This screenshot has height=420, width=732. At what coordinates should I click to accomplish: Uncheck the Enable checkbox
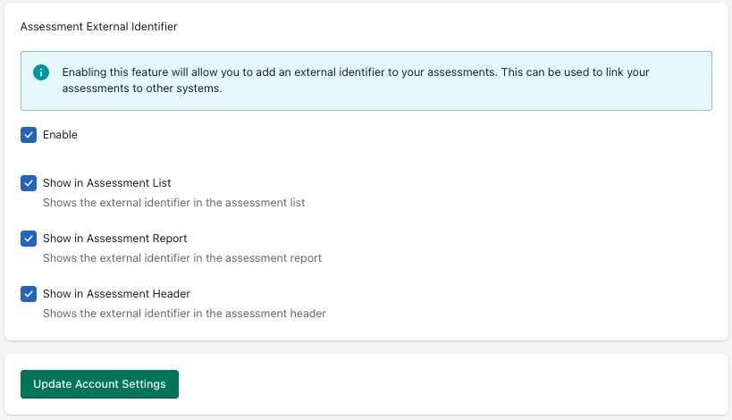pyautogui.click(x=29, y=135)
